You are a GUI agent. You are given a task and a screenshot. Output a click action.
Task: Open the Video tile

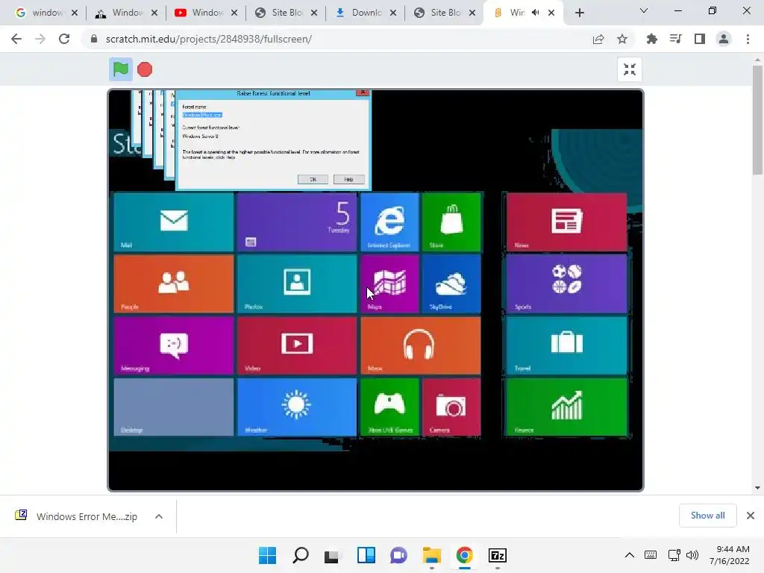point(297,345)
